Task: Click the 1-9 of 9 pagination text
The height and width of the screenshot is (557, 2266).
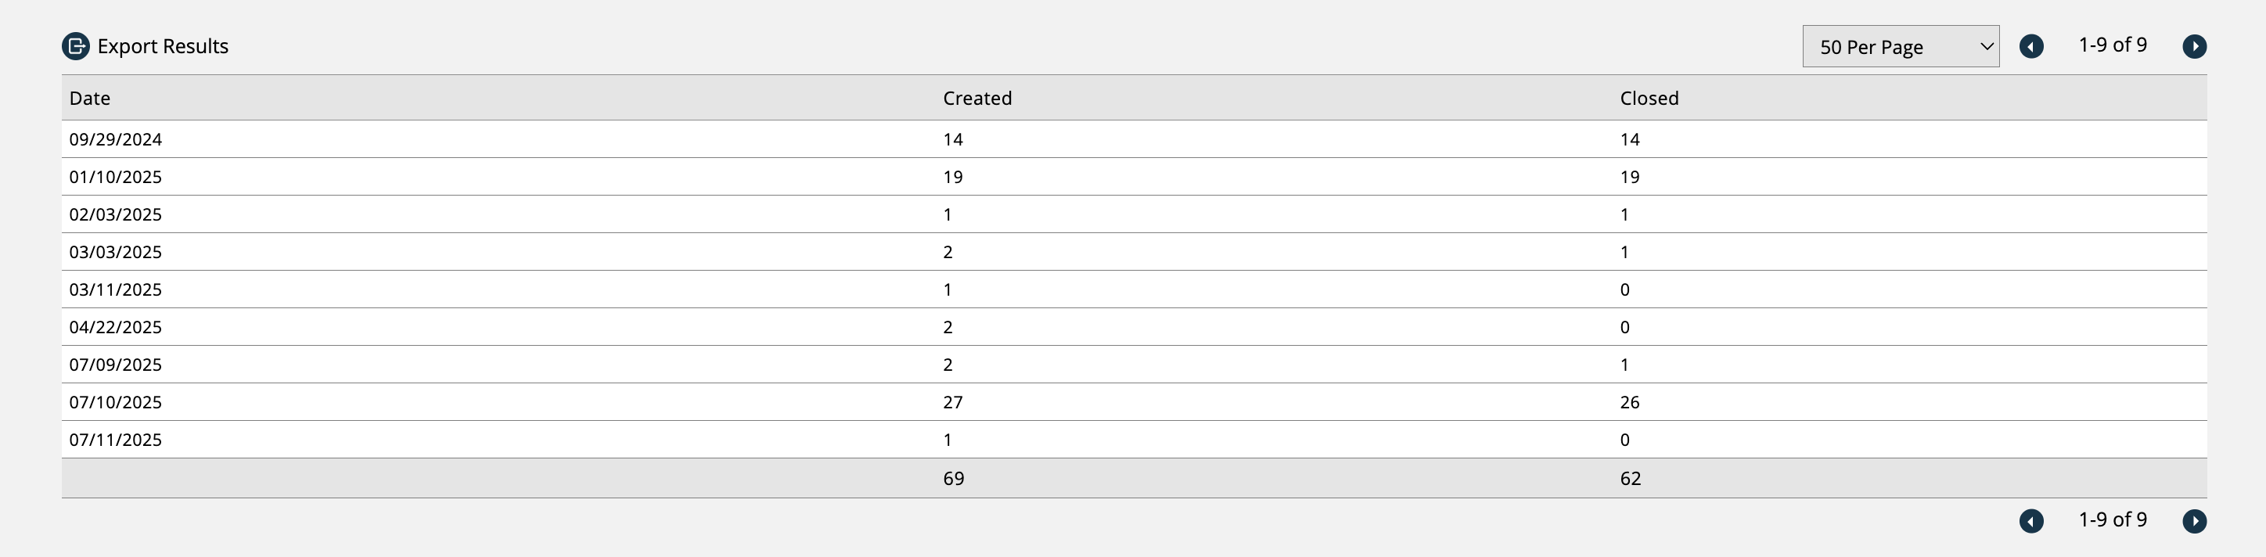Action: coord(2114,45)
